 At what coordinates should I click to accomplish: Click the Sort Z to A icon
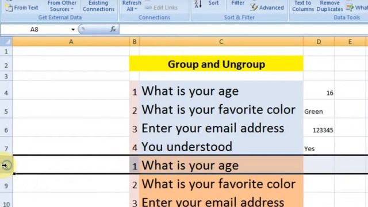click(198, 4)
